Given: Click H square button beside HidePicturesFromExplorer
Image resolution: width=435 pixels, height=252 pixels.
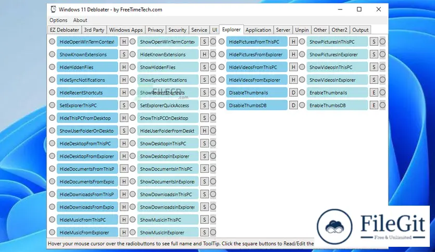Looking at the screenshot, I should pyautogui.click(x=293, y=55).
